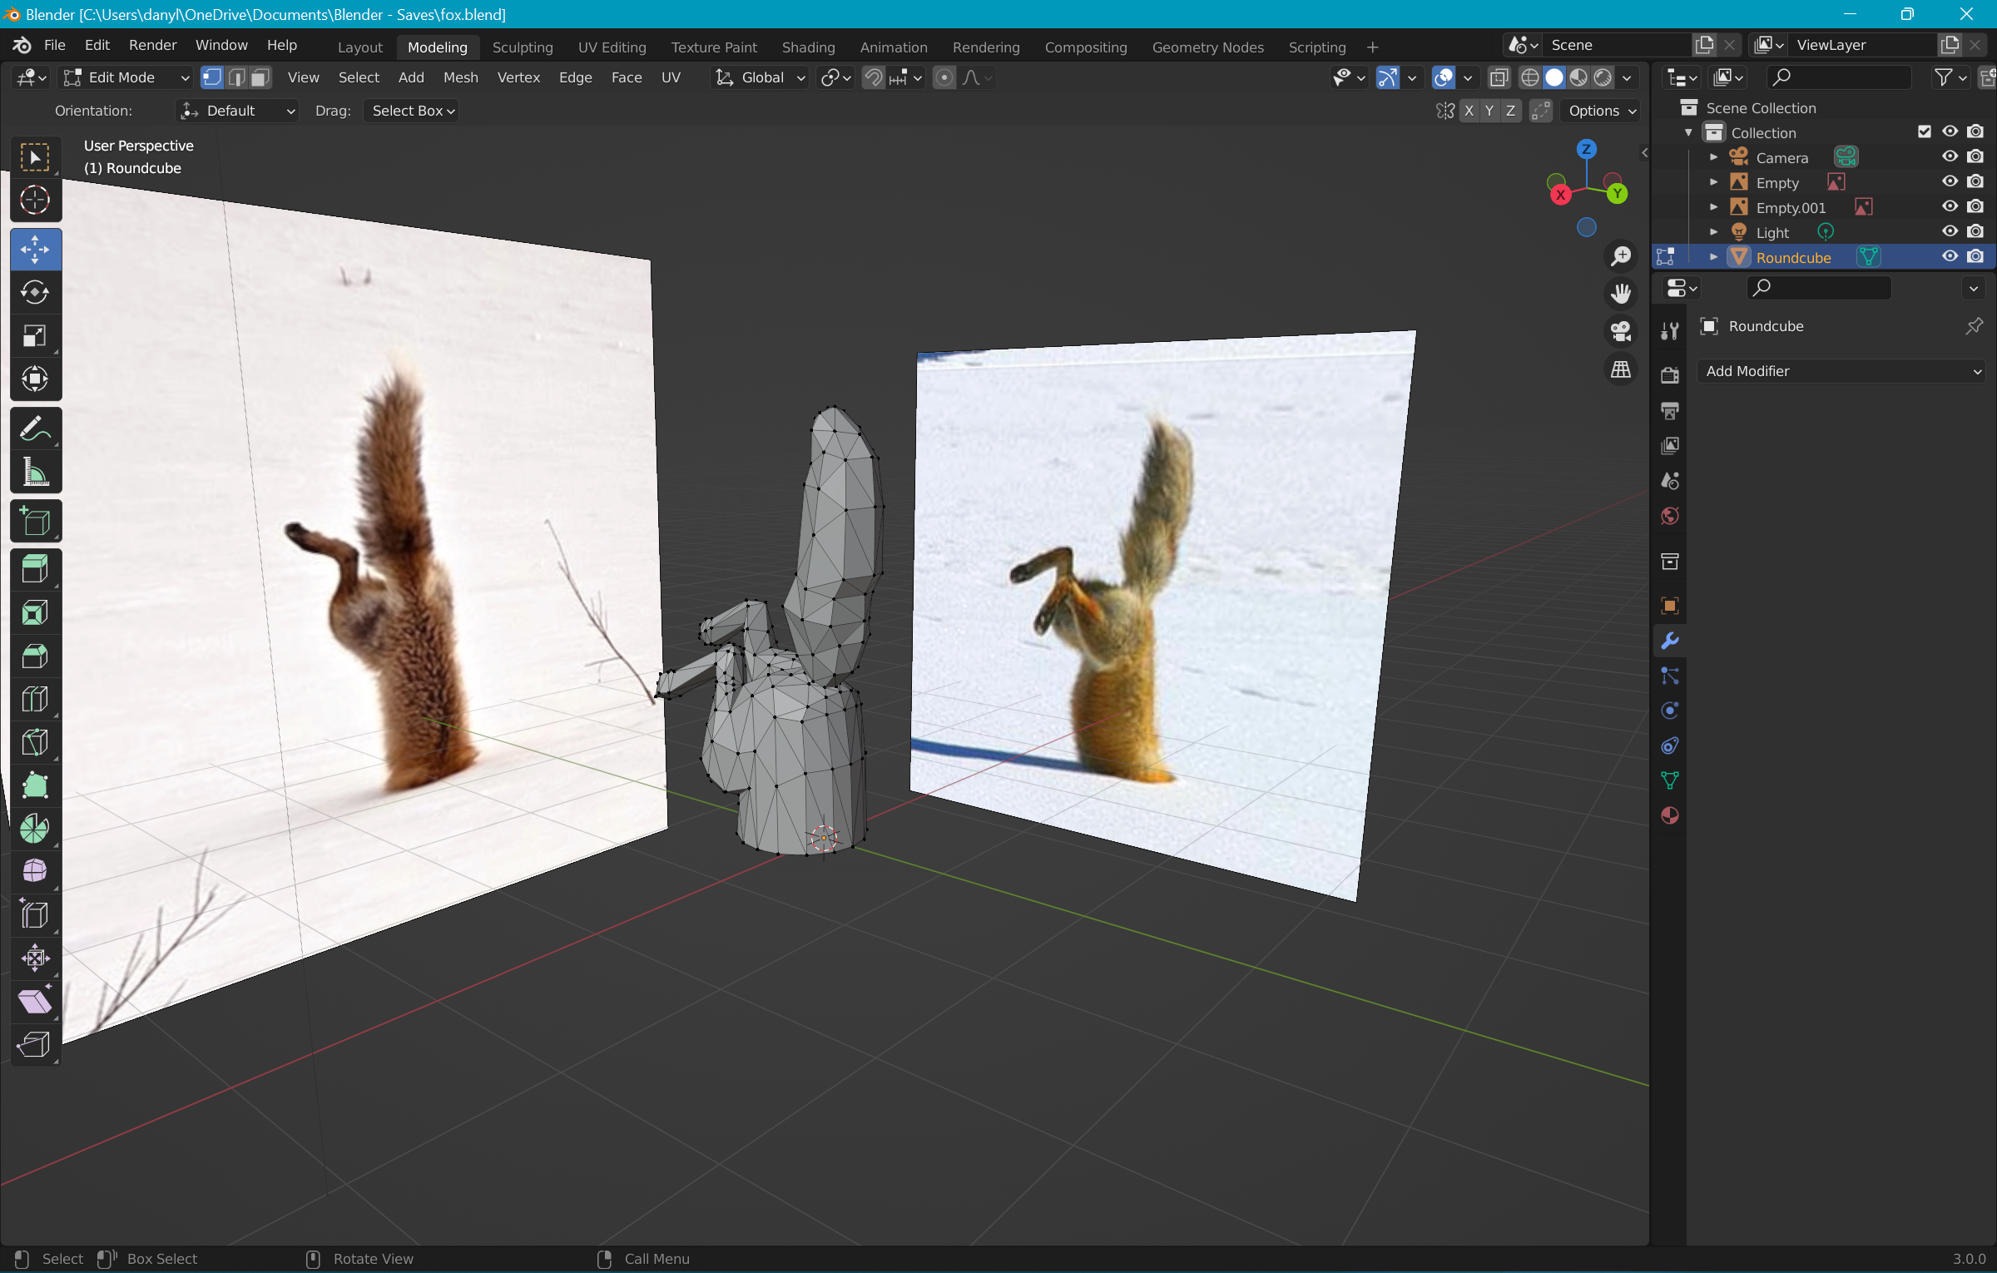Click the pan view hand icon
The width and height of the screenshot is (1997, 1273).
pyautogui.click(x=1620, y=294)
